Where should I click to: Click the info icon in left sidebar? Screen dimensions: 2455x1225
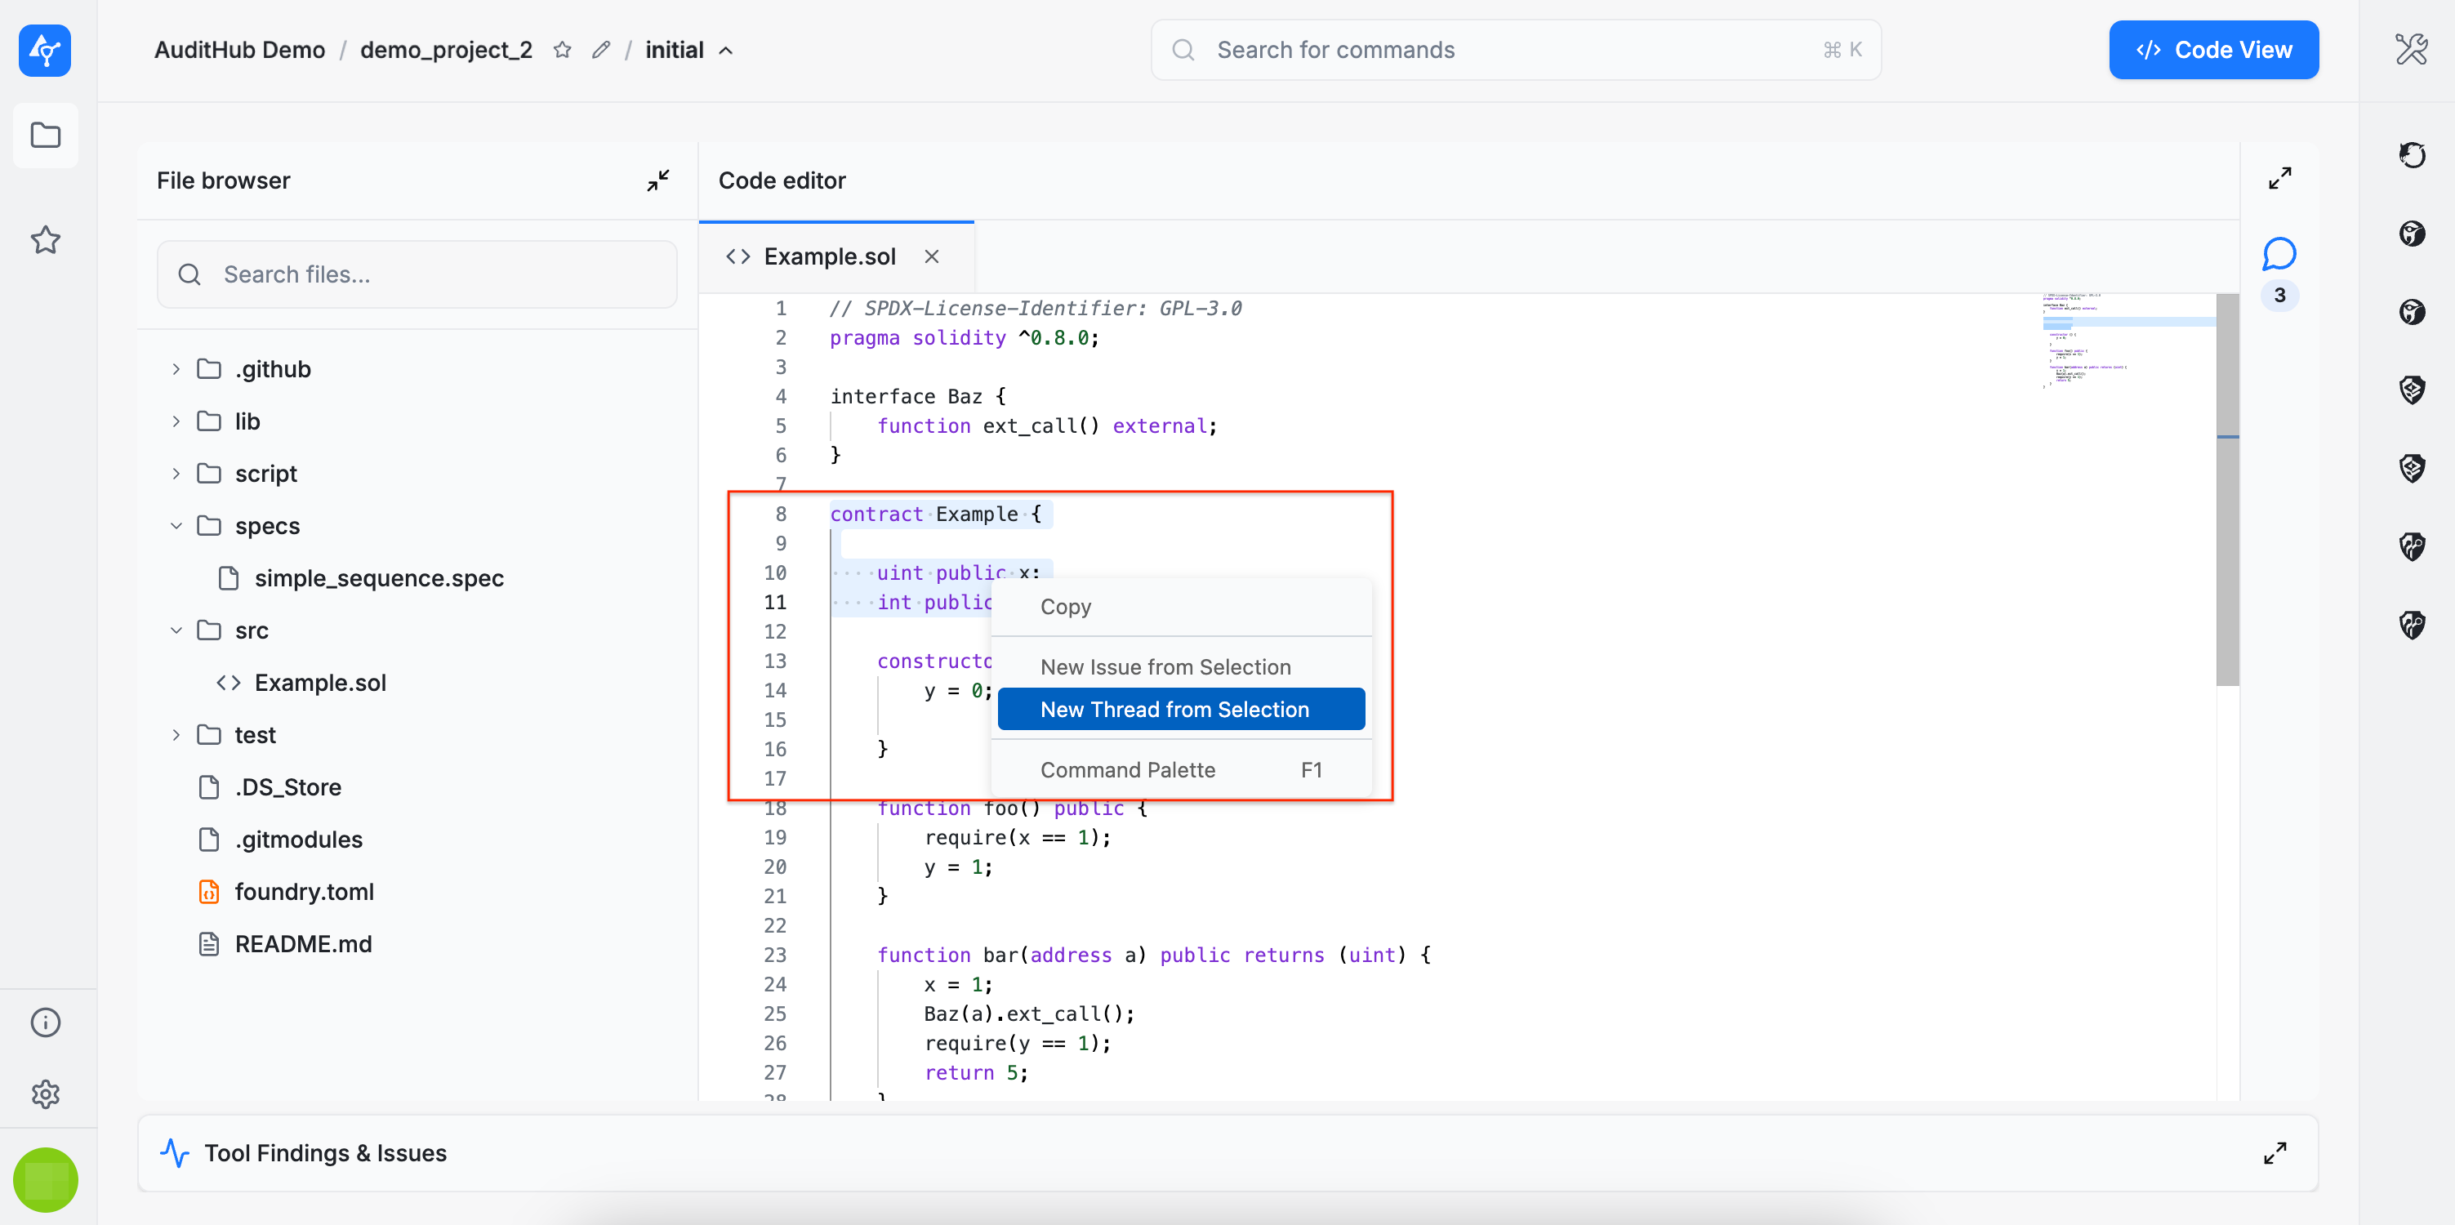46,1022
